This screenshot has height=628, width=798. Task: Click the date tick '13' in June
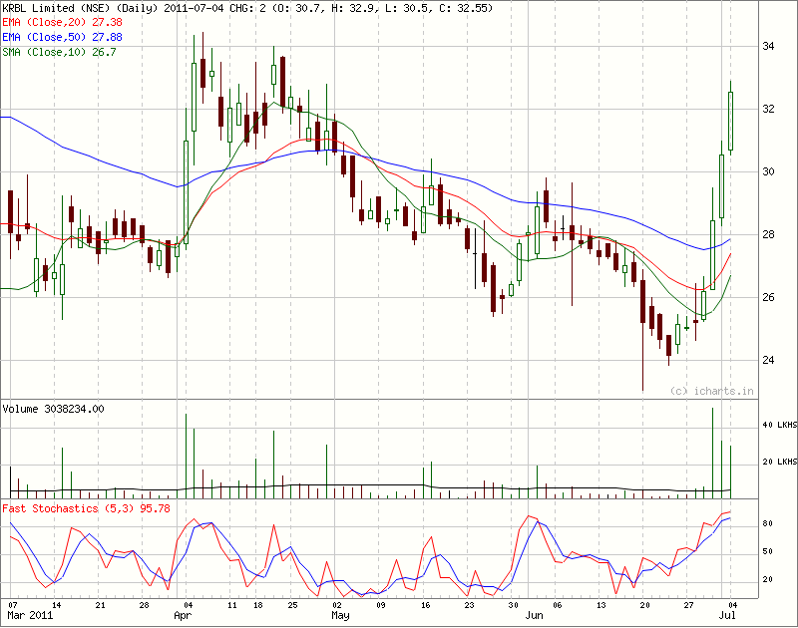tap(601, 605)
